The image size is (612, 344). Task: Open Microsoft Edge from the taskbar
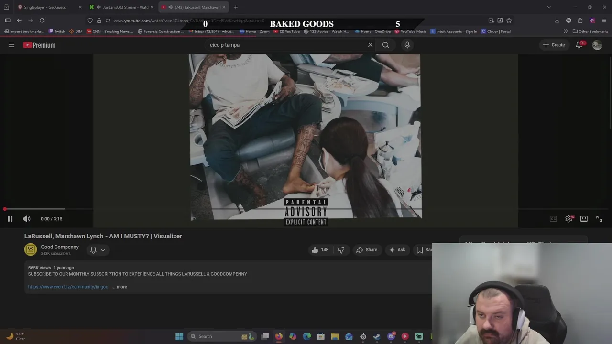(x=307, y=336)
